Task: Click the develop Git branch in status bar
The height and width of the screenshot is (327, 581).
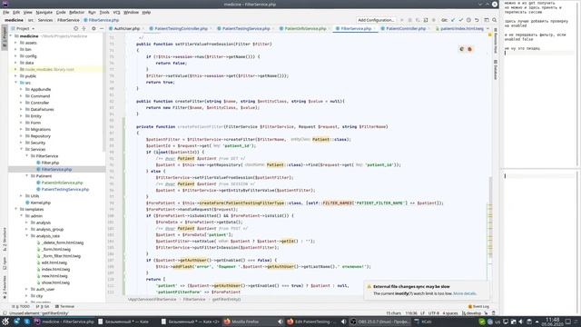Action: [x=471, y=313]
